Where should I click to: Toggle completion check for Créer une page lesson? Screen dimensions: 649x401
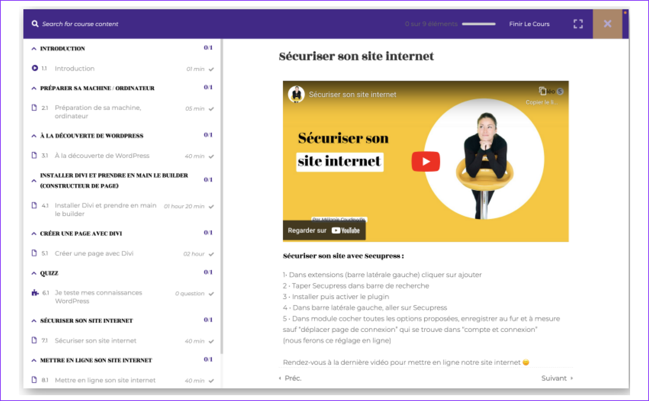tap(211, 254)
